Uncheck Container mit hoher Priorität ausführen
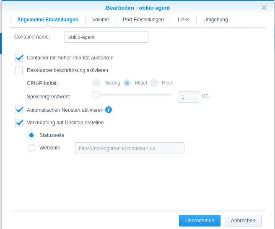 tap(19, 58)
